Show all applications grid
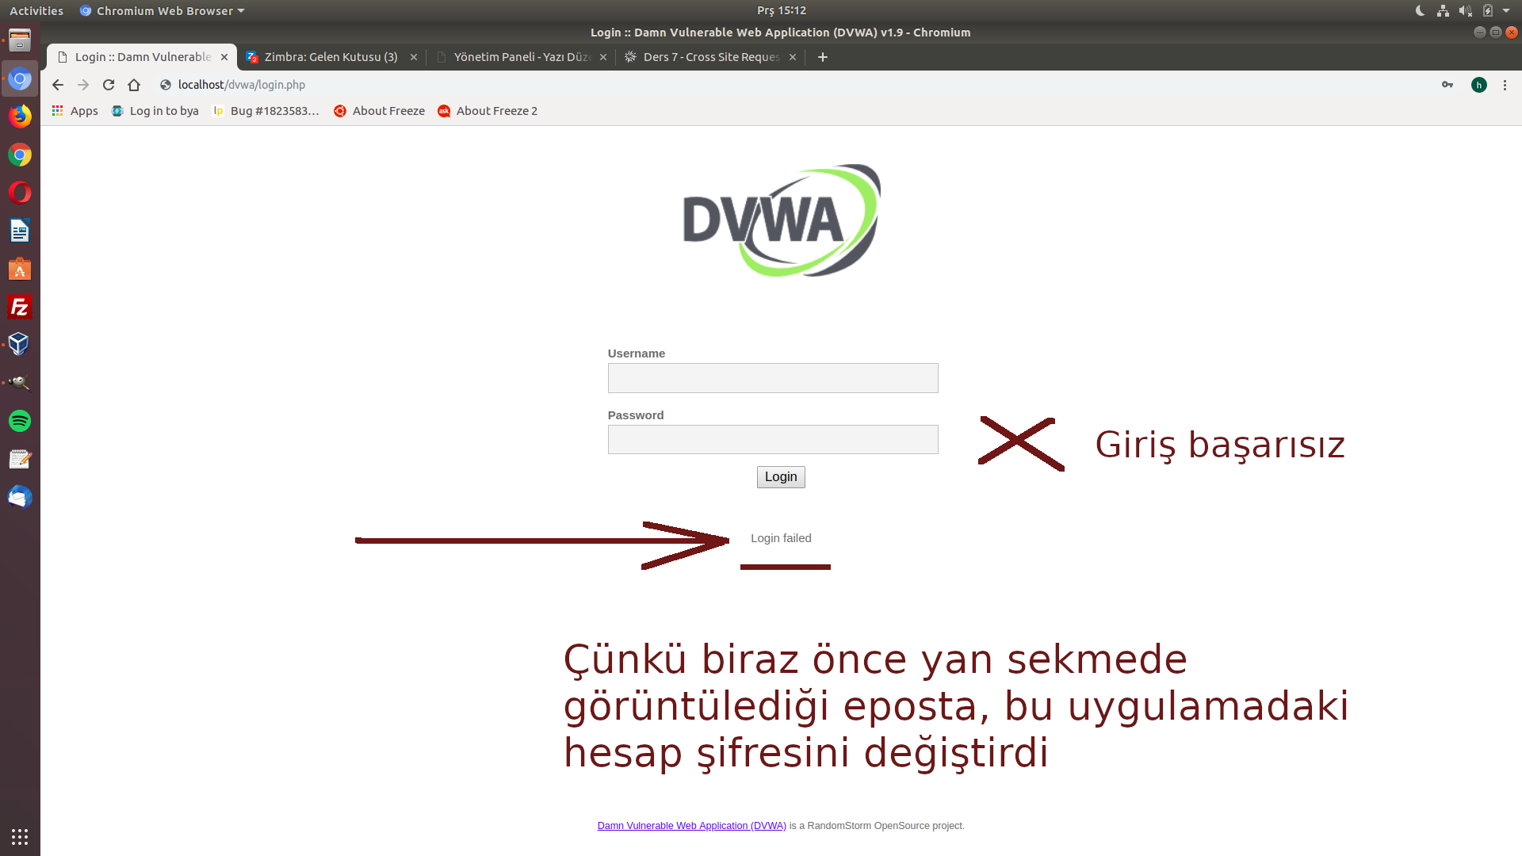The height and width of the screenshot is (856, 1522). [20, 836]
